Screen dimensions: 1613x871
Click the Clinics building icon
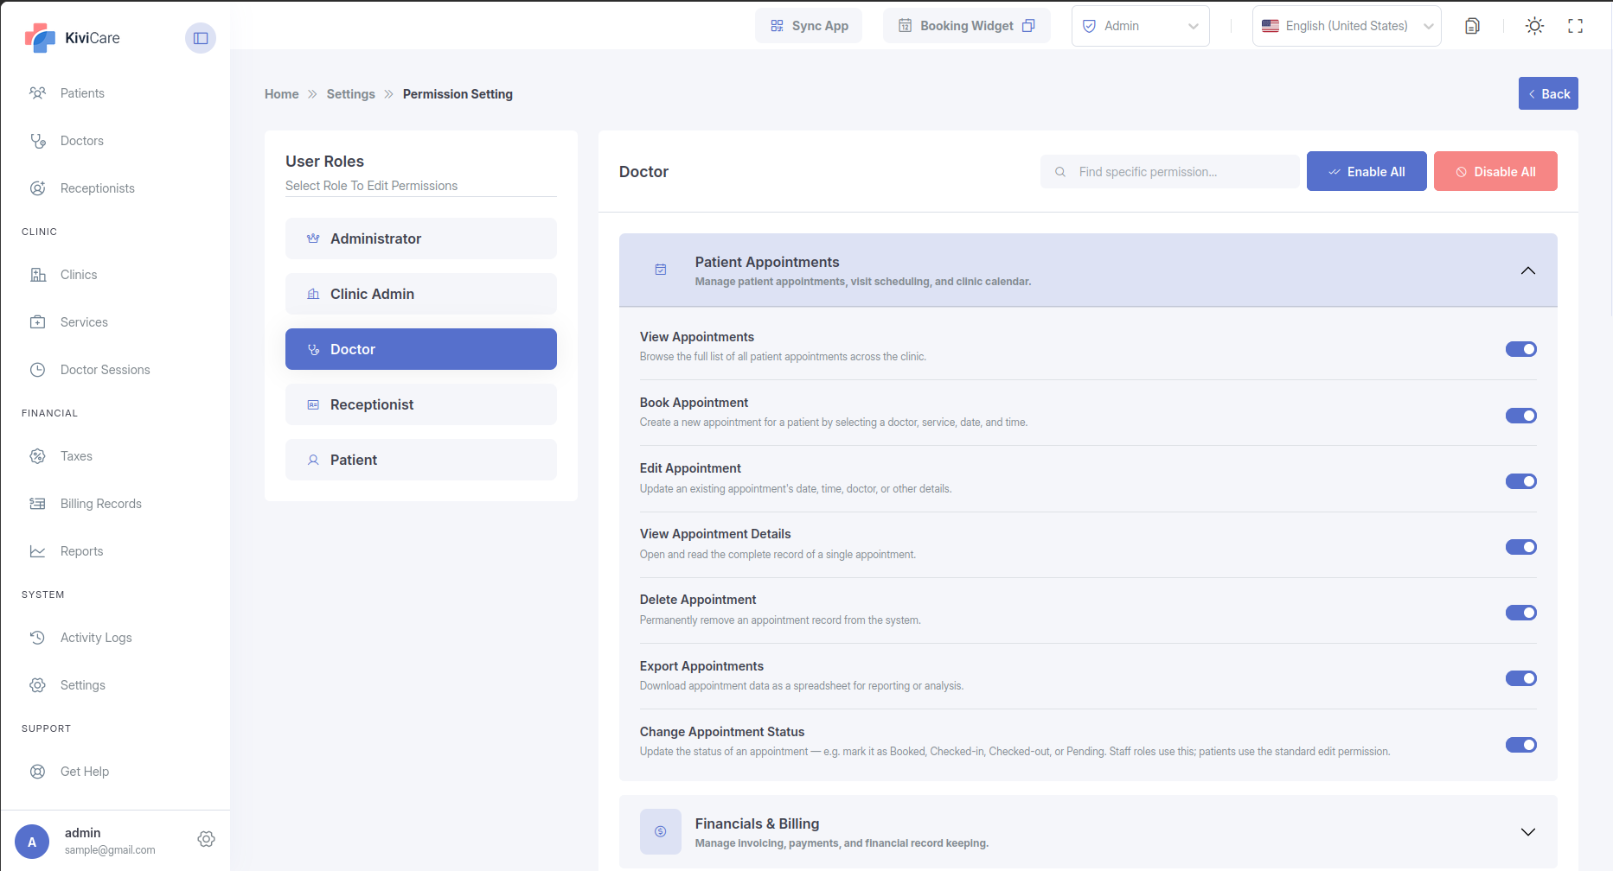(37, 275)
